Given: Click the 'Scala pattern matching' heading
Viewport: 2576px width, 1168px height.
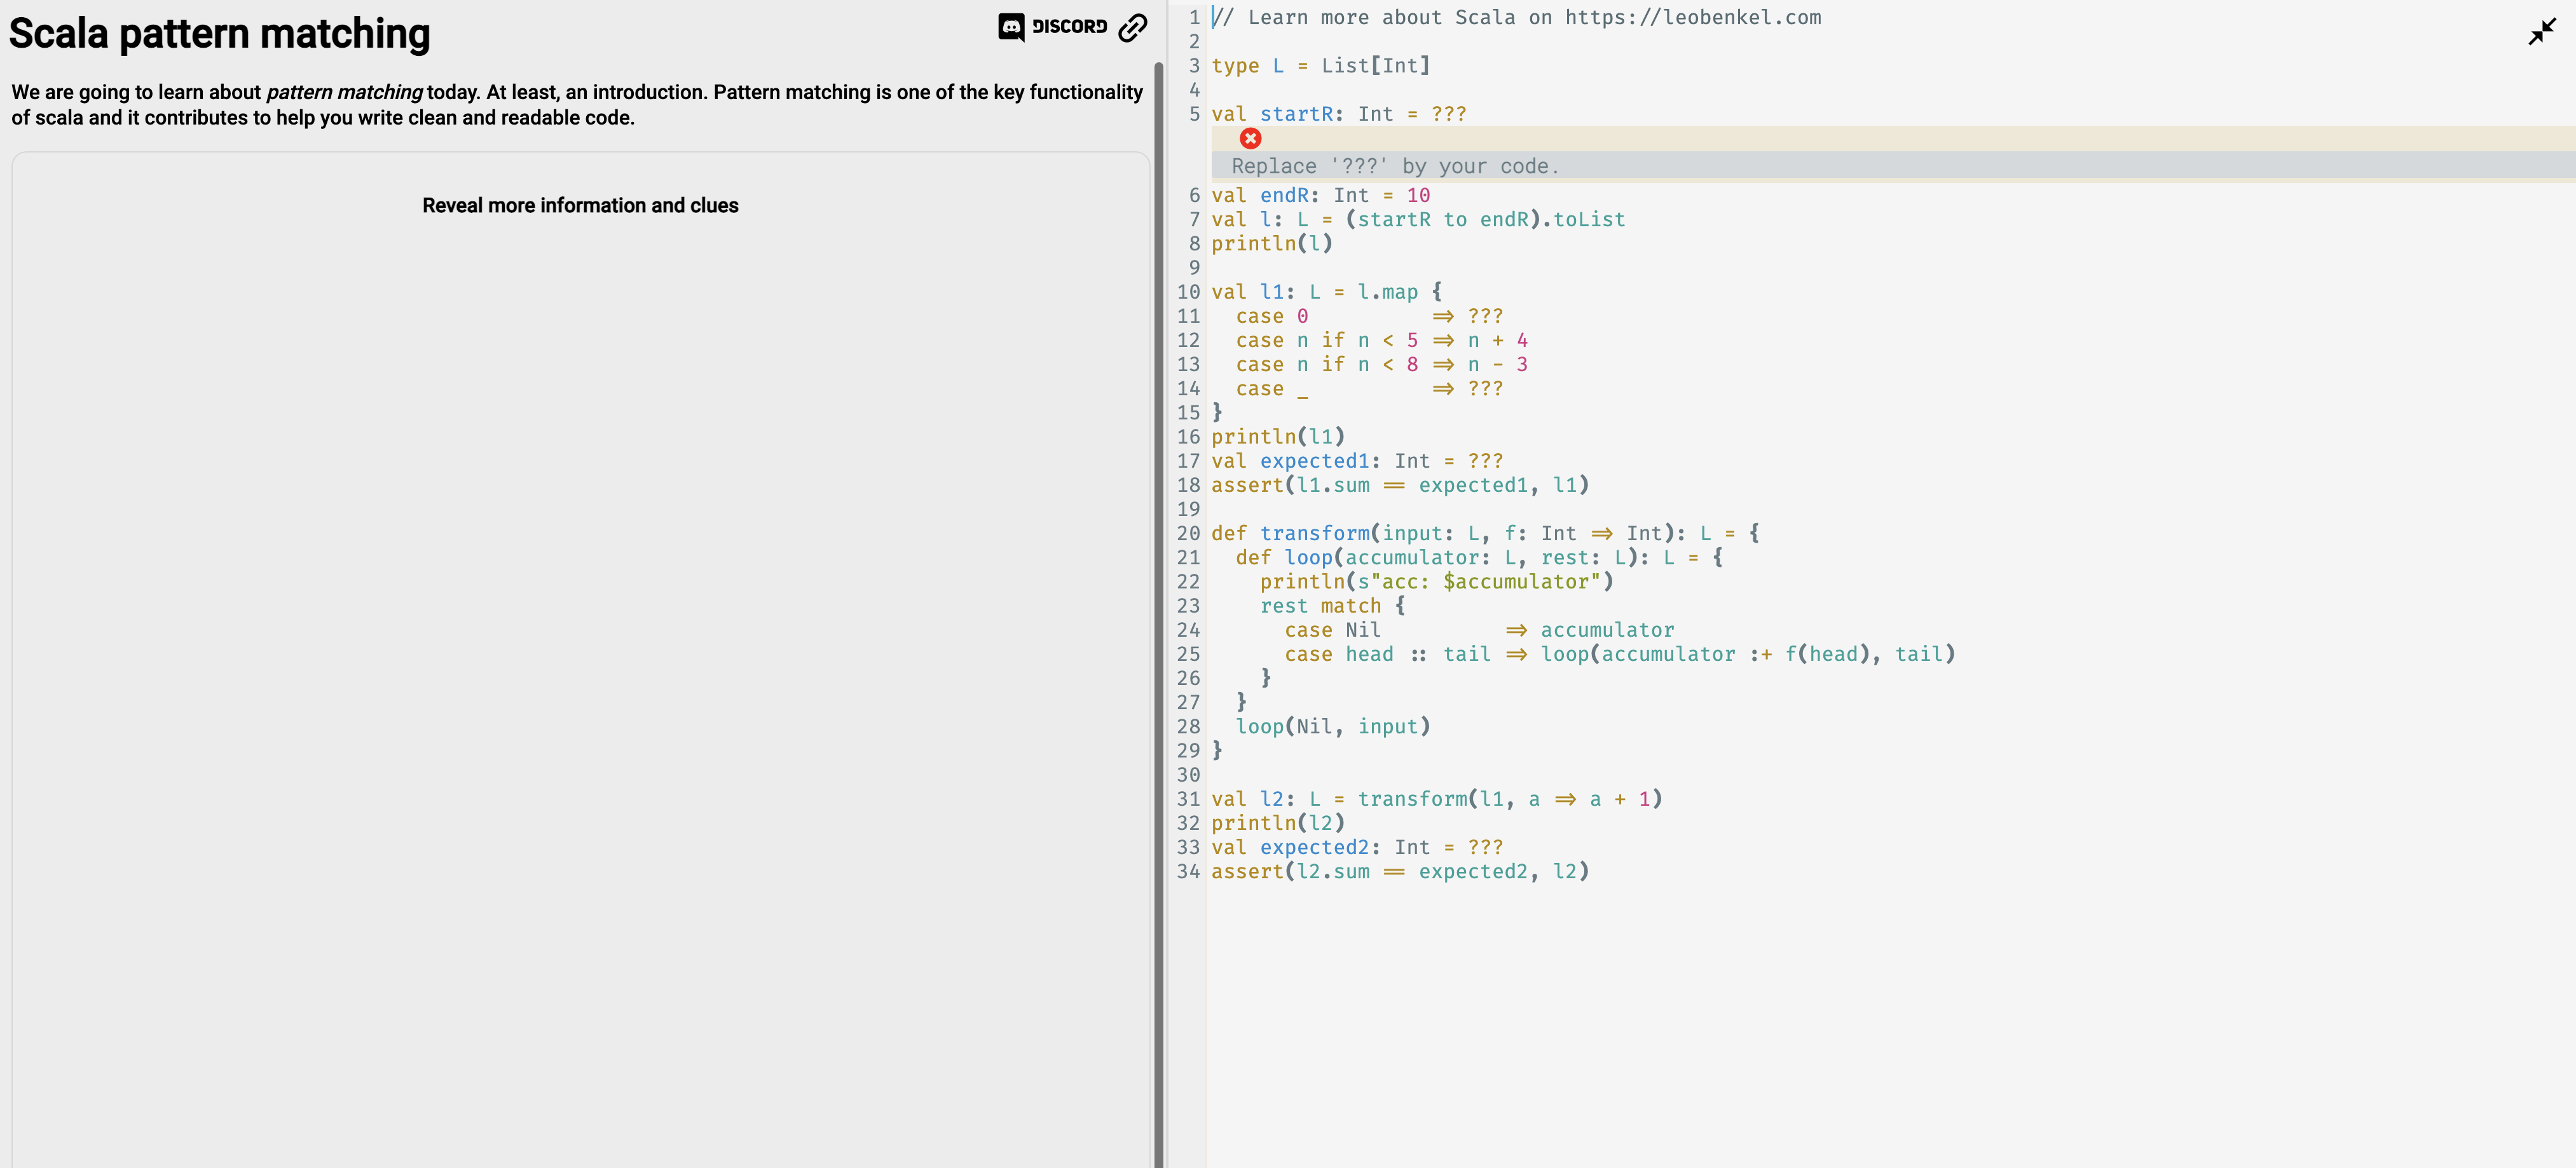Looking at the screenshot, I should 220,34.
